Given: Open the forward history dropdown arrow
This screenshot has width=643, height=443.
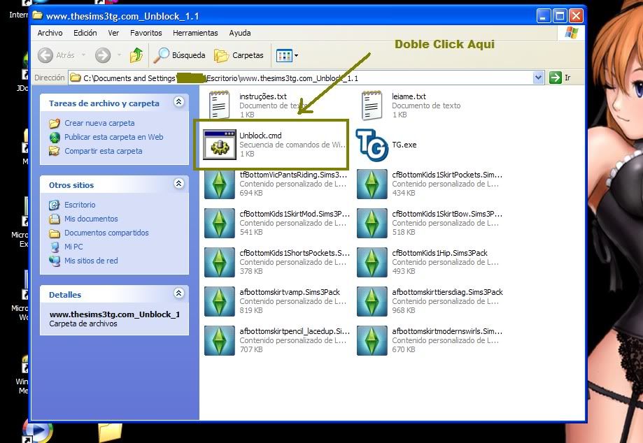Looking at the screenshot, I should (x=120, y=55).
